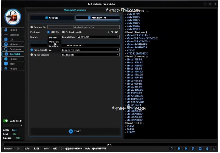Enable the Custom DA radio option
Image resolution: width=220 pixels, height=153 pixels.
click(x=31, y=27)
